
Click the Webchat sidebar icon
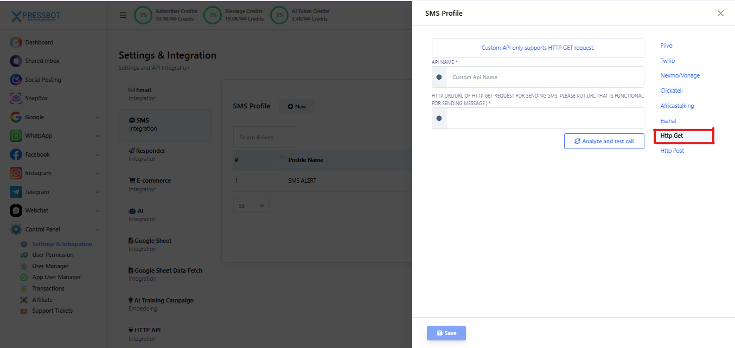[x=16, y=210]
